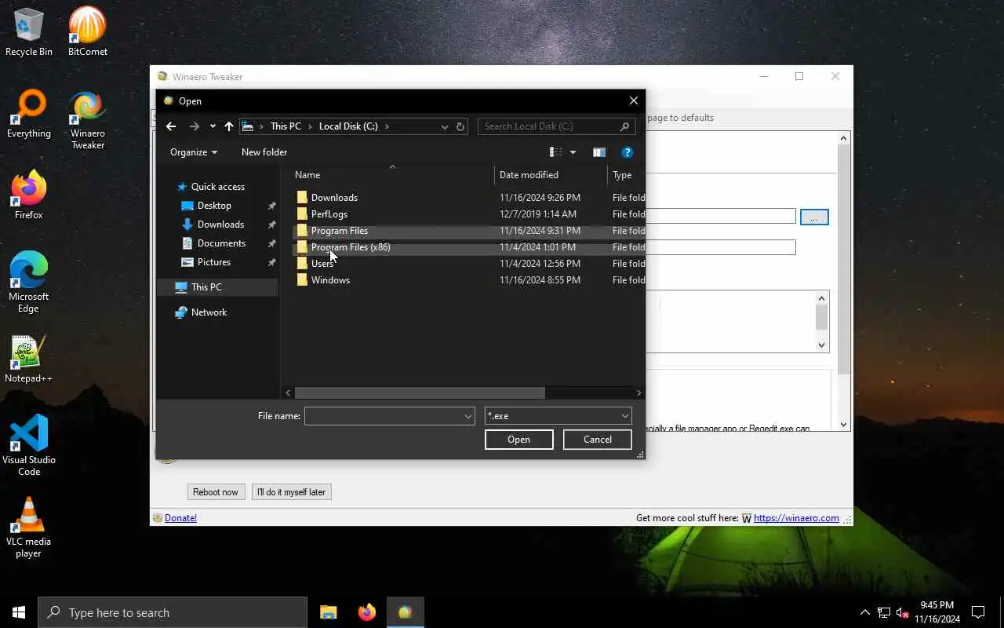Expand File name combo box dropdown
Image resolution: width=1004 pixels, height=628 pixels.
pos(468,416)
